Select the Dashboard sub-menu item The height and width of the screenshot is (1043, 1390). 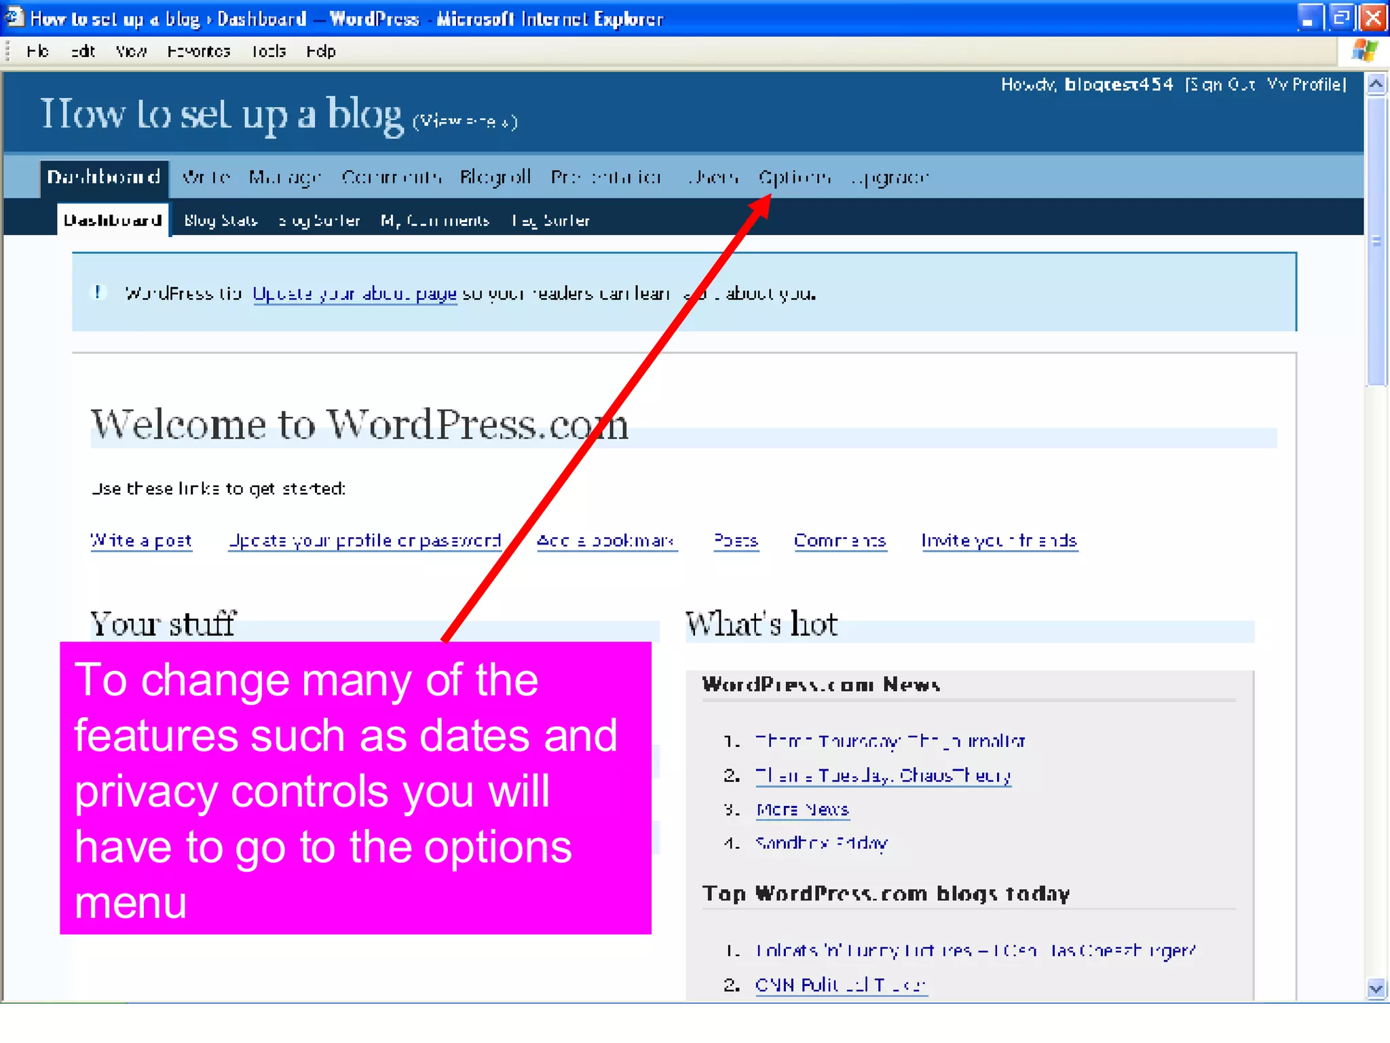point(113,220)
